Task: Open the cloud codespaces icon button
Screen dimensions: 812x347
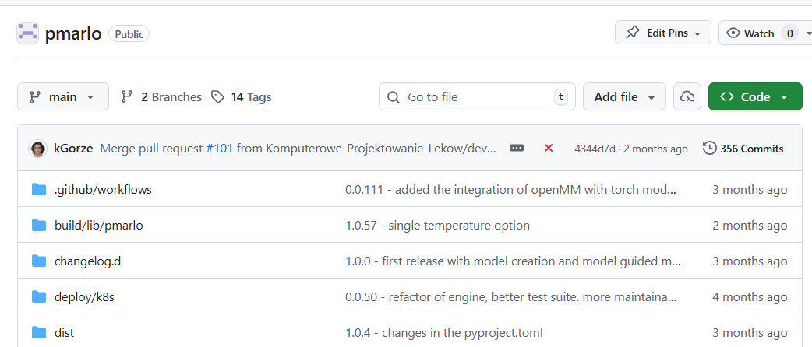Action: (687, 96)
